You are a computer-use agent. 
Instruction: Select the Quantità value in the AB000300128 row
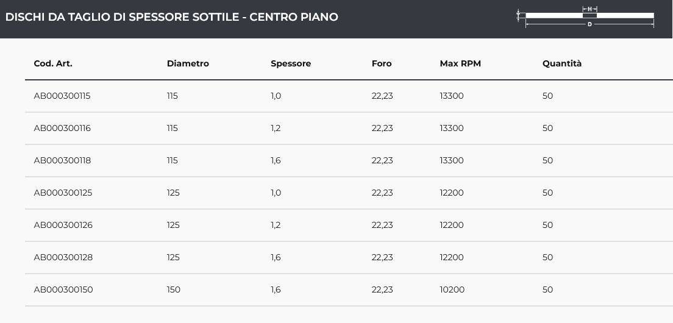[x=547, y=258]
